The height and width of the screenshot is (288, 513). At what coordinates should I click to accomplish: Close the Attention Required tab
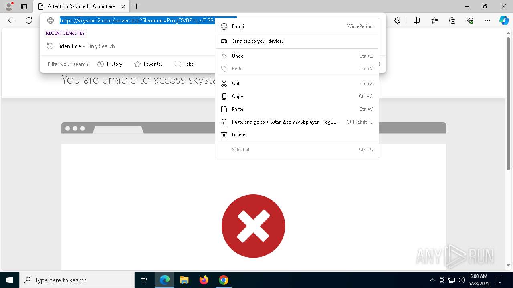pos(123,6)
